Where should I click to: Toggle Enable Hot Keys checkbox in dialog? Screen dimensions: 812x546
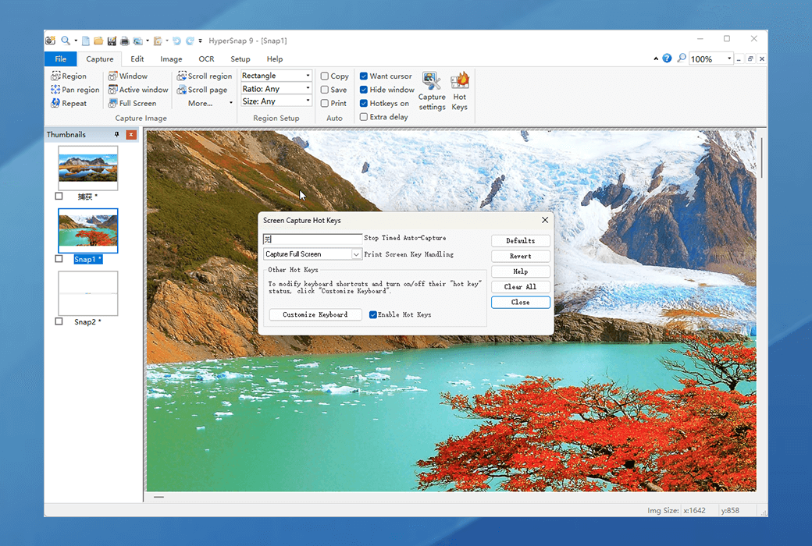[x=373, y=314]
